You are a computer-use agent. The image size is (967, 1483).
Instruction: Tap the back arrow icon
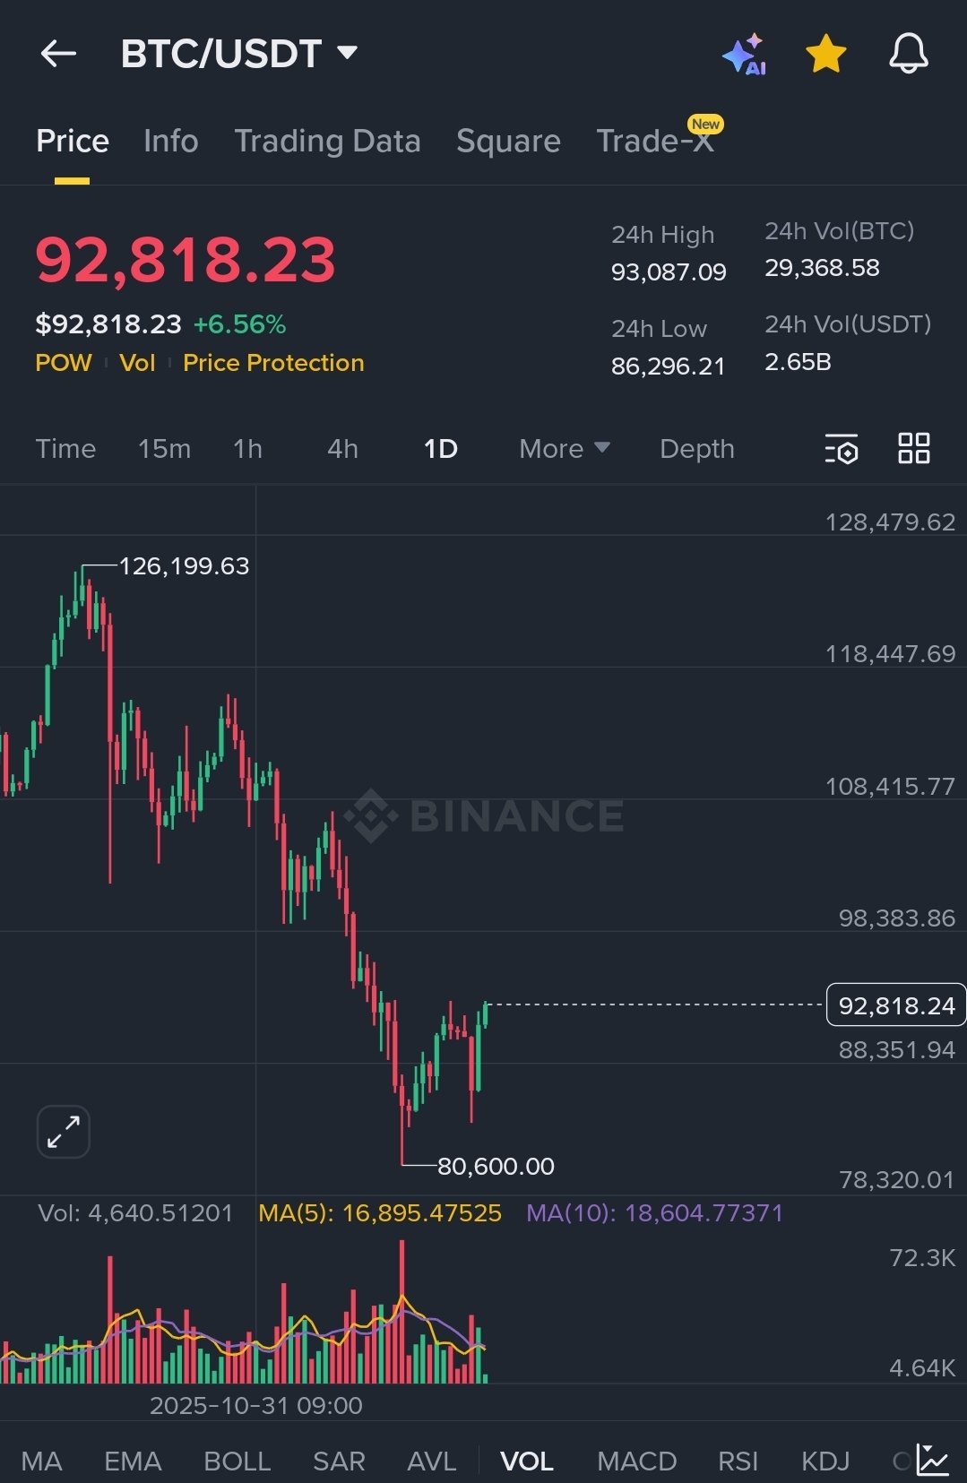(58, 54)
